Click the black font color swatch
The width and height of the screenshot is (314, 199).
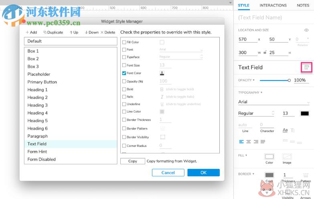pos(305,113)
